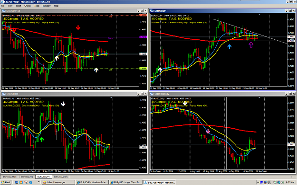This screenshot has height=185, width=297.
Task: Switch to the EURUSD,M15 chart tab
Action: [x=10, y=177]
